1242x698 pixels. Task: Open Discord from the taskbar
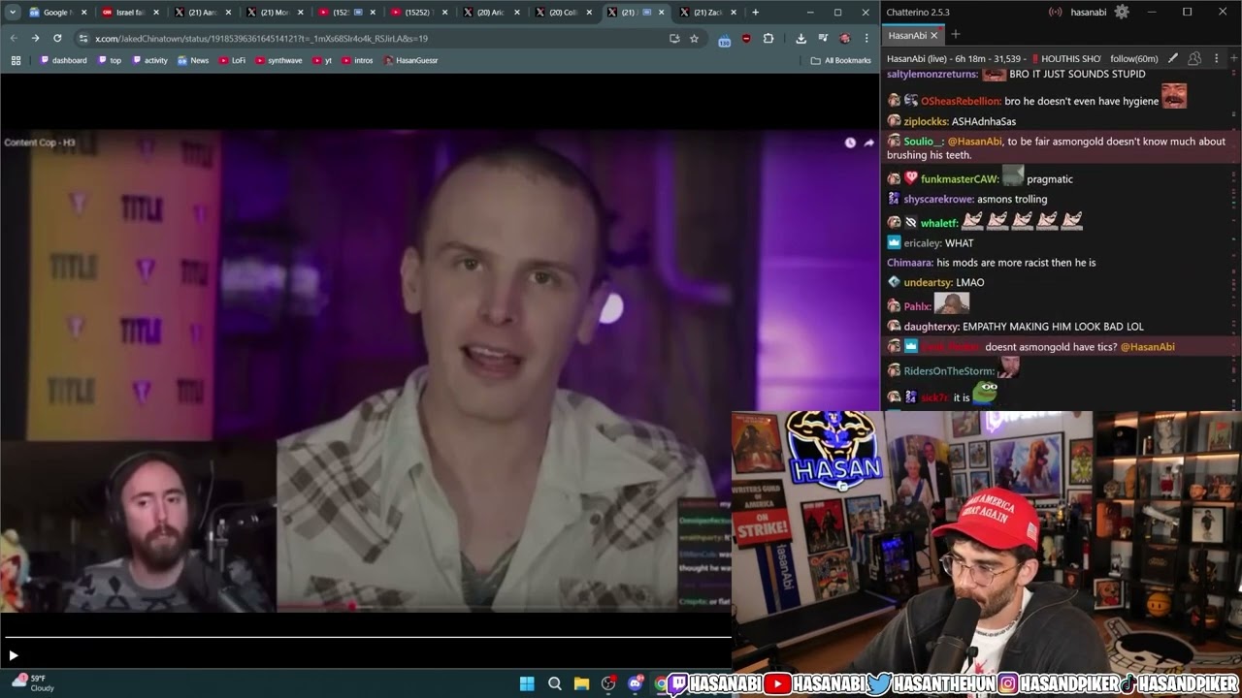coord(636,683)
